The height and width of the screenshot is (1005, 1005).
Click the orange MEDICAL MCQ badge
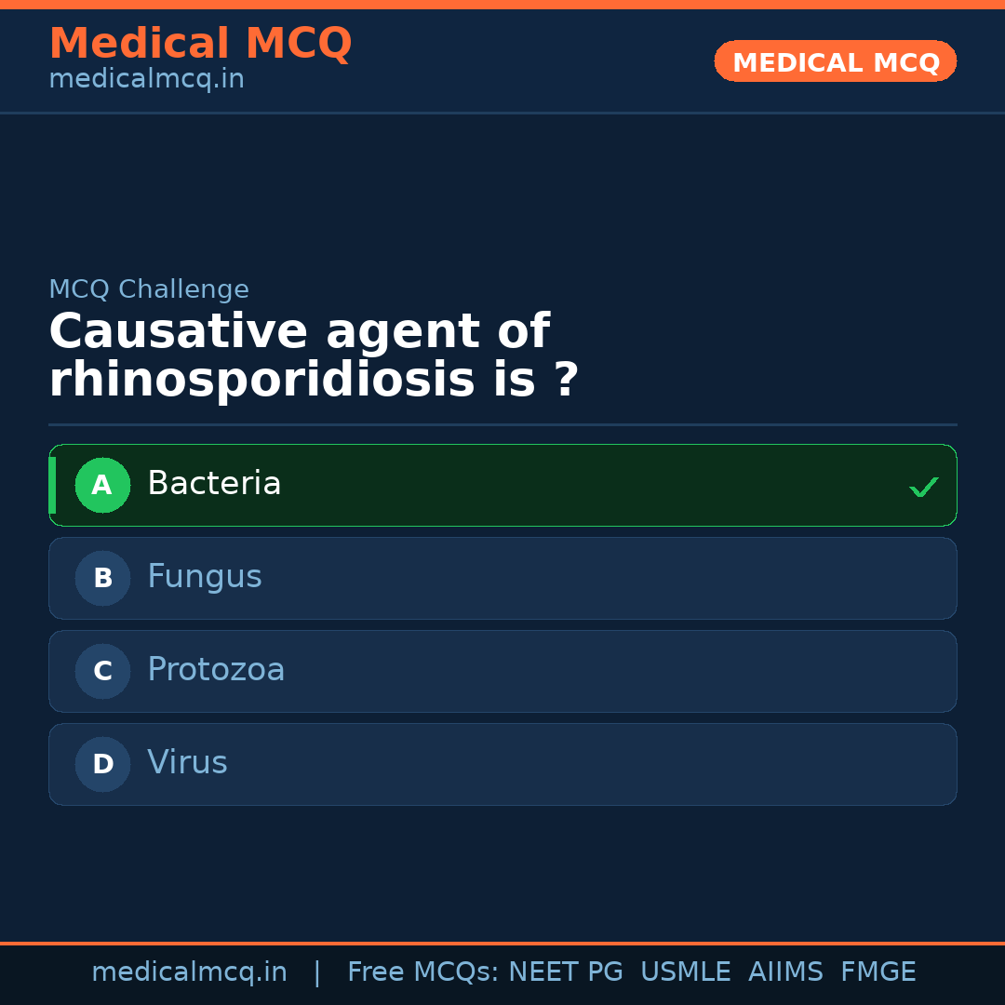[x=836, y=61]
